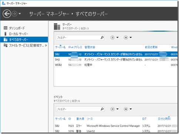The image size is (179, 134).
Task: Select the SH2 server row
Action: (116, 60)
